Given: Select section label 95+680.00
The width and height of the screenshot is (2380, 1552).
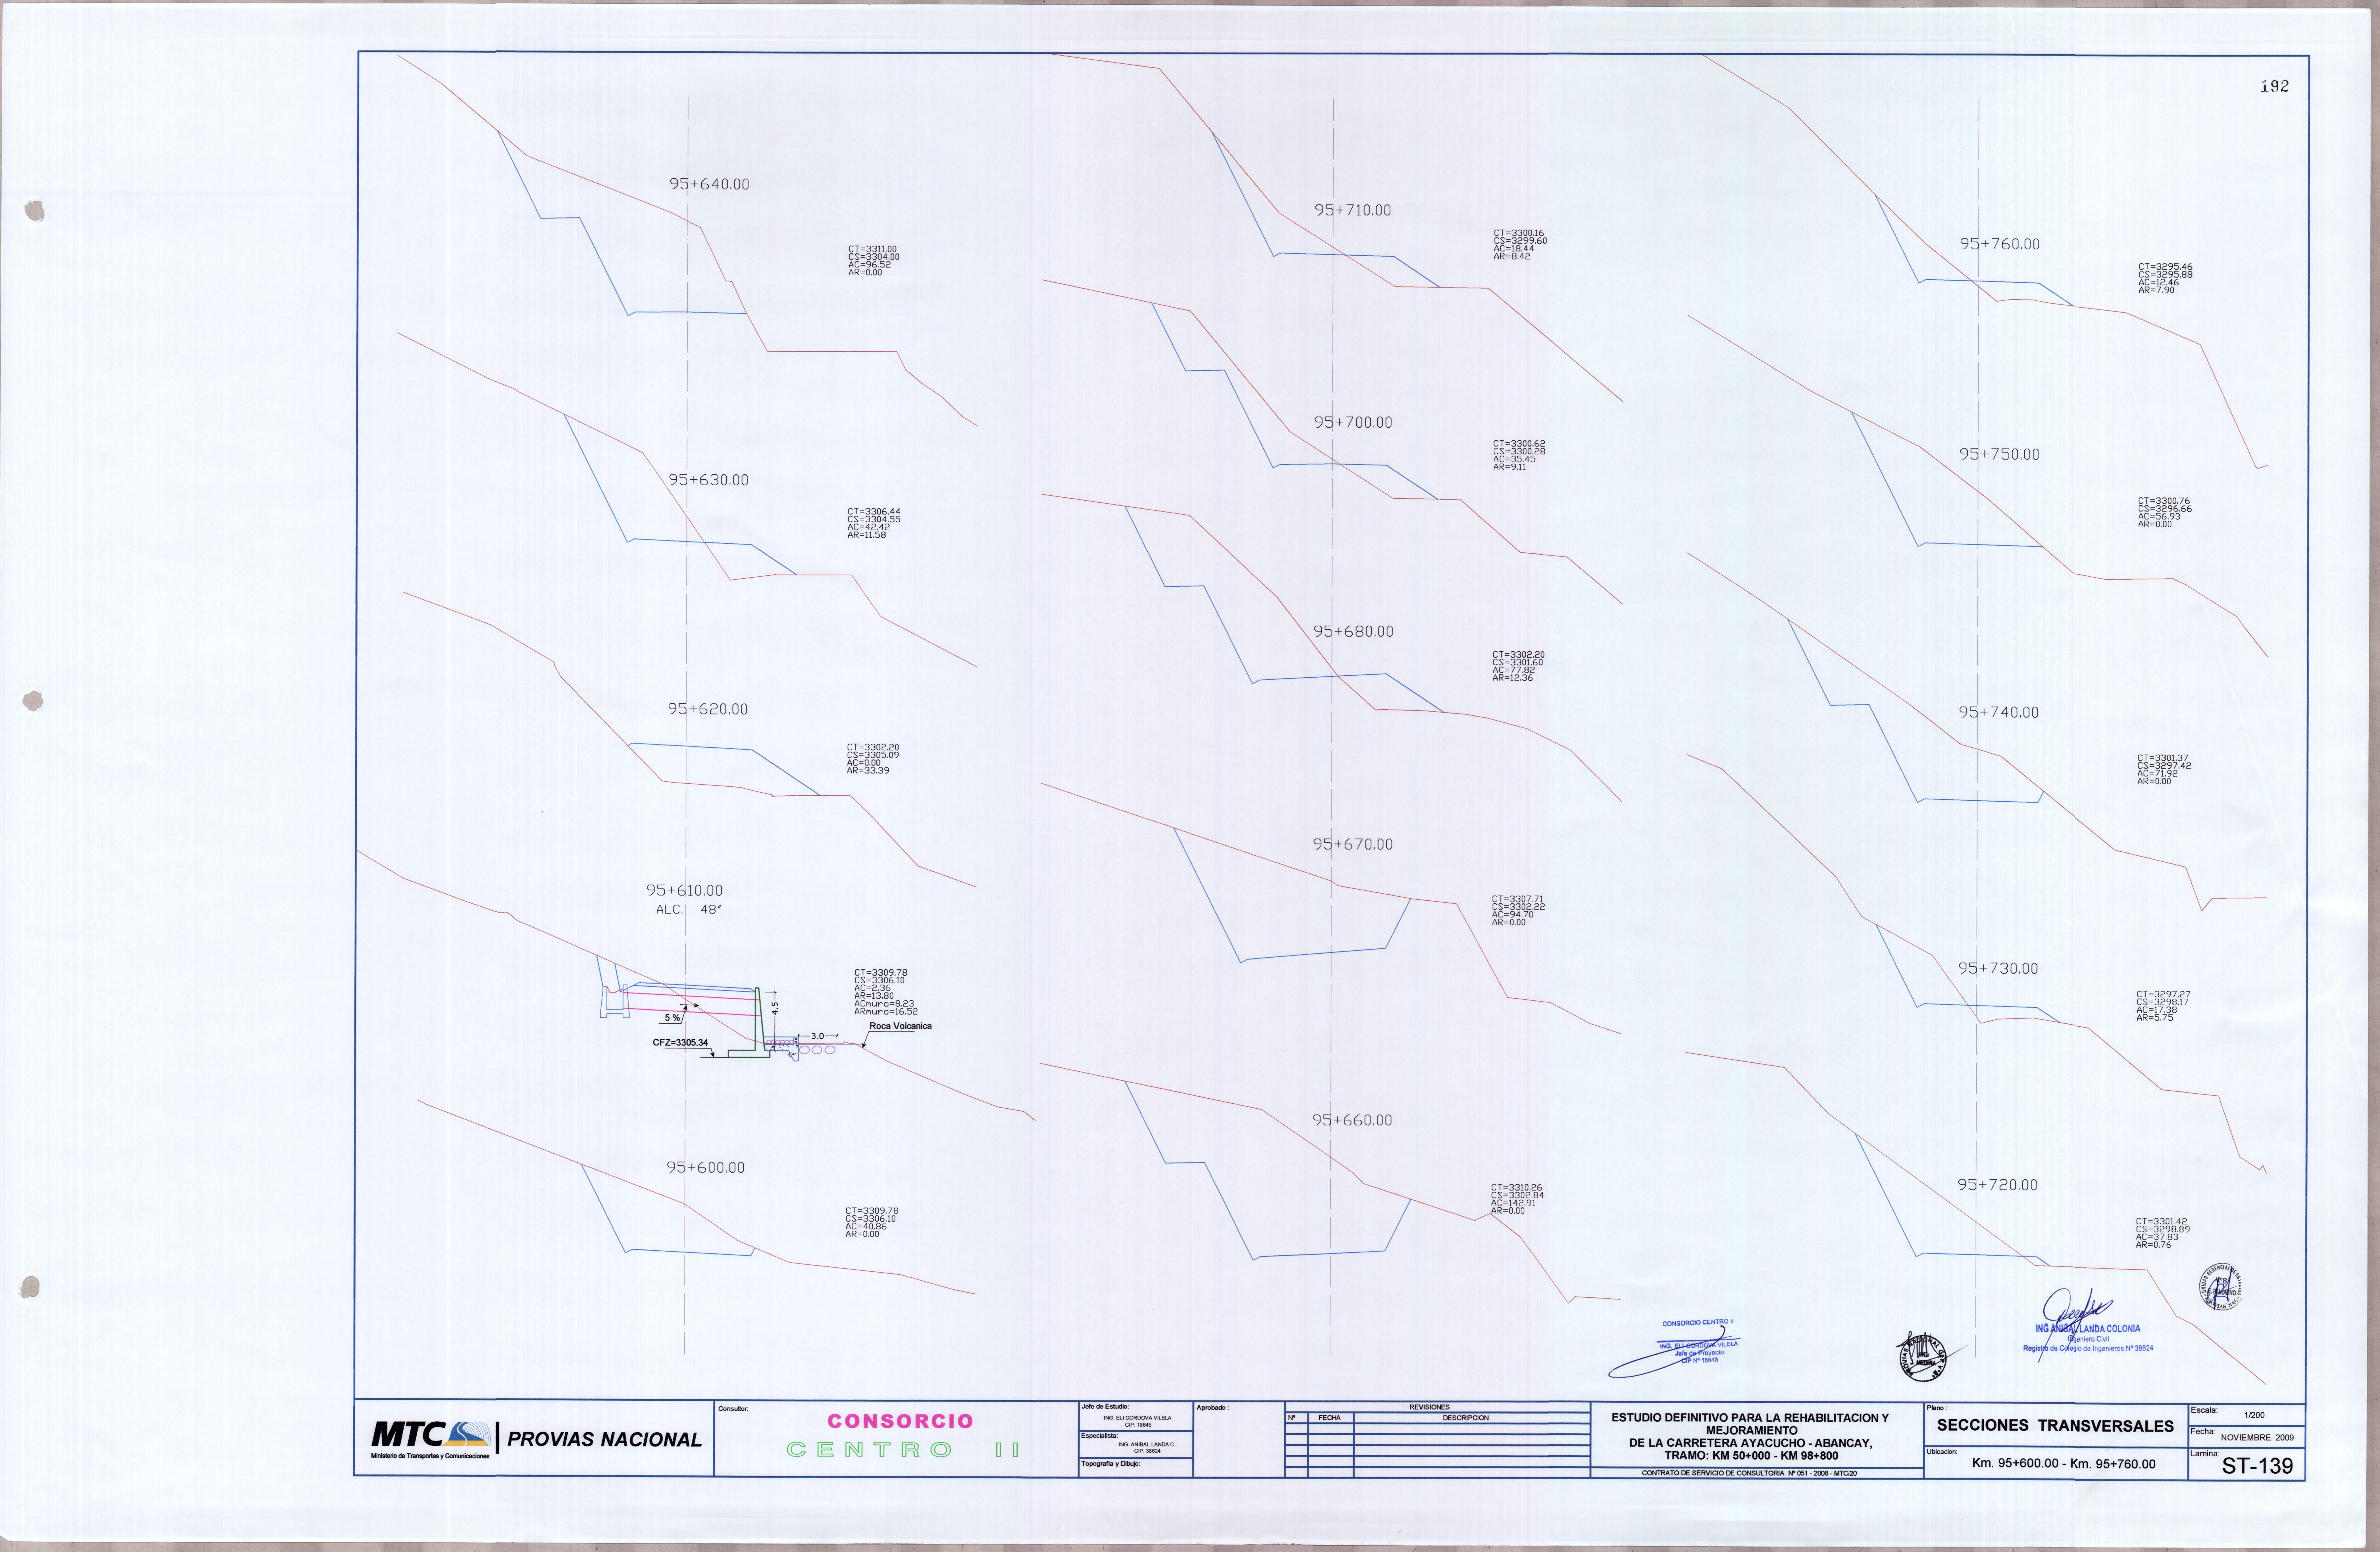Looking at the screenshot, I should click(x=1353, y=632).
